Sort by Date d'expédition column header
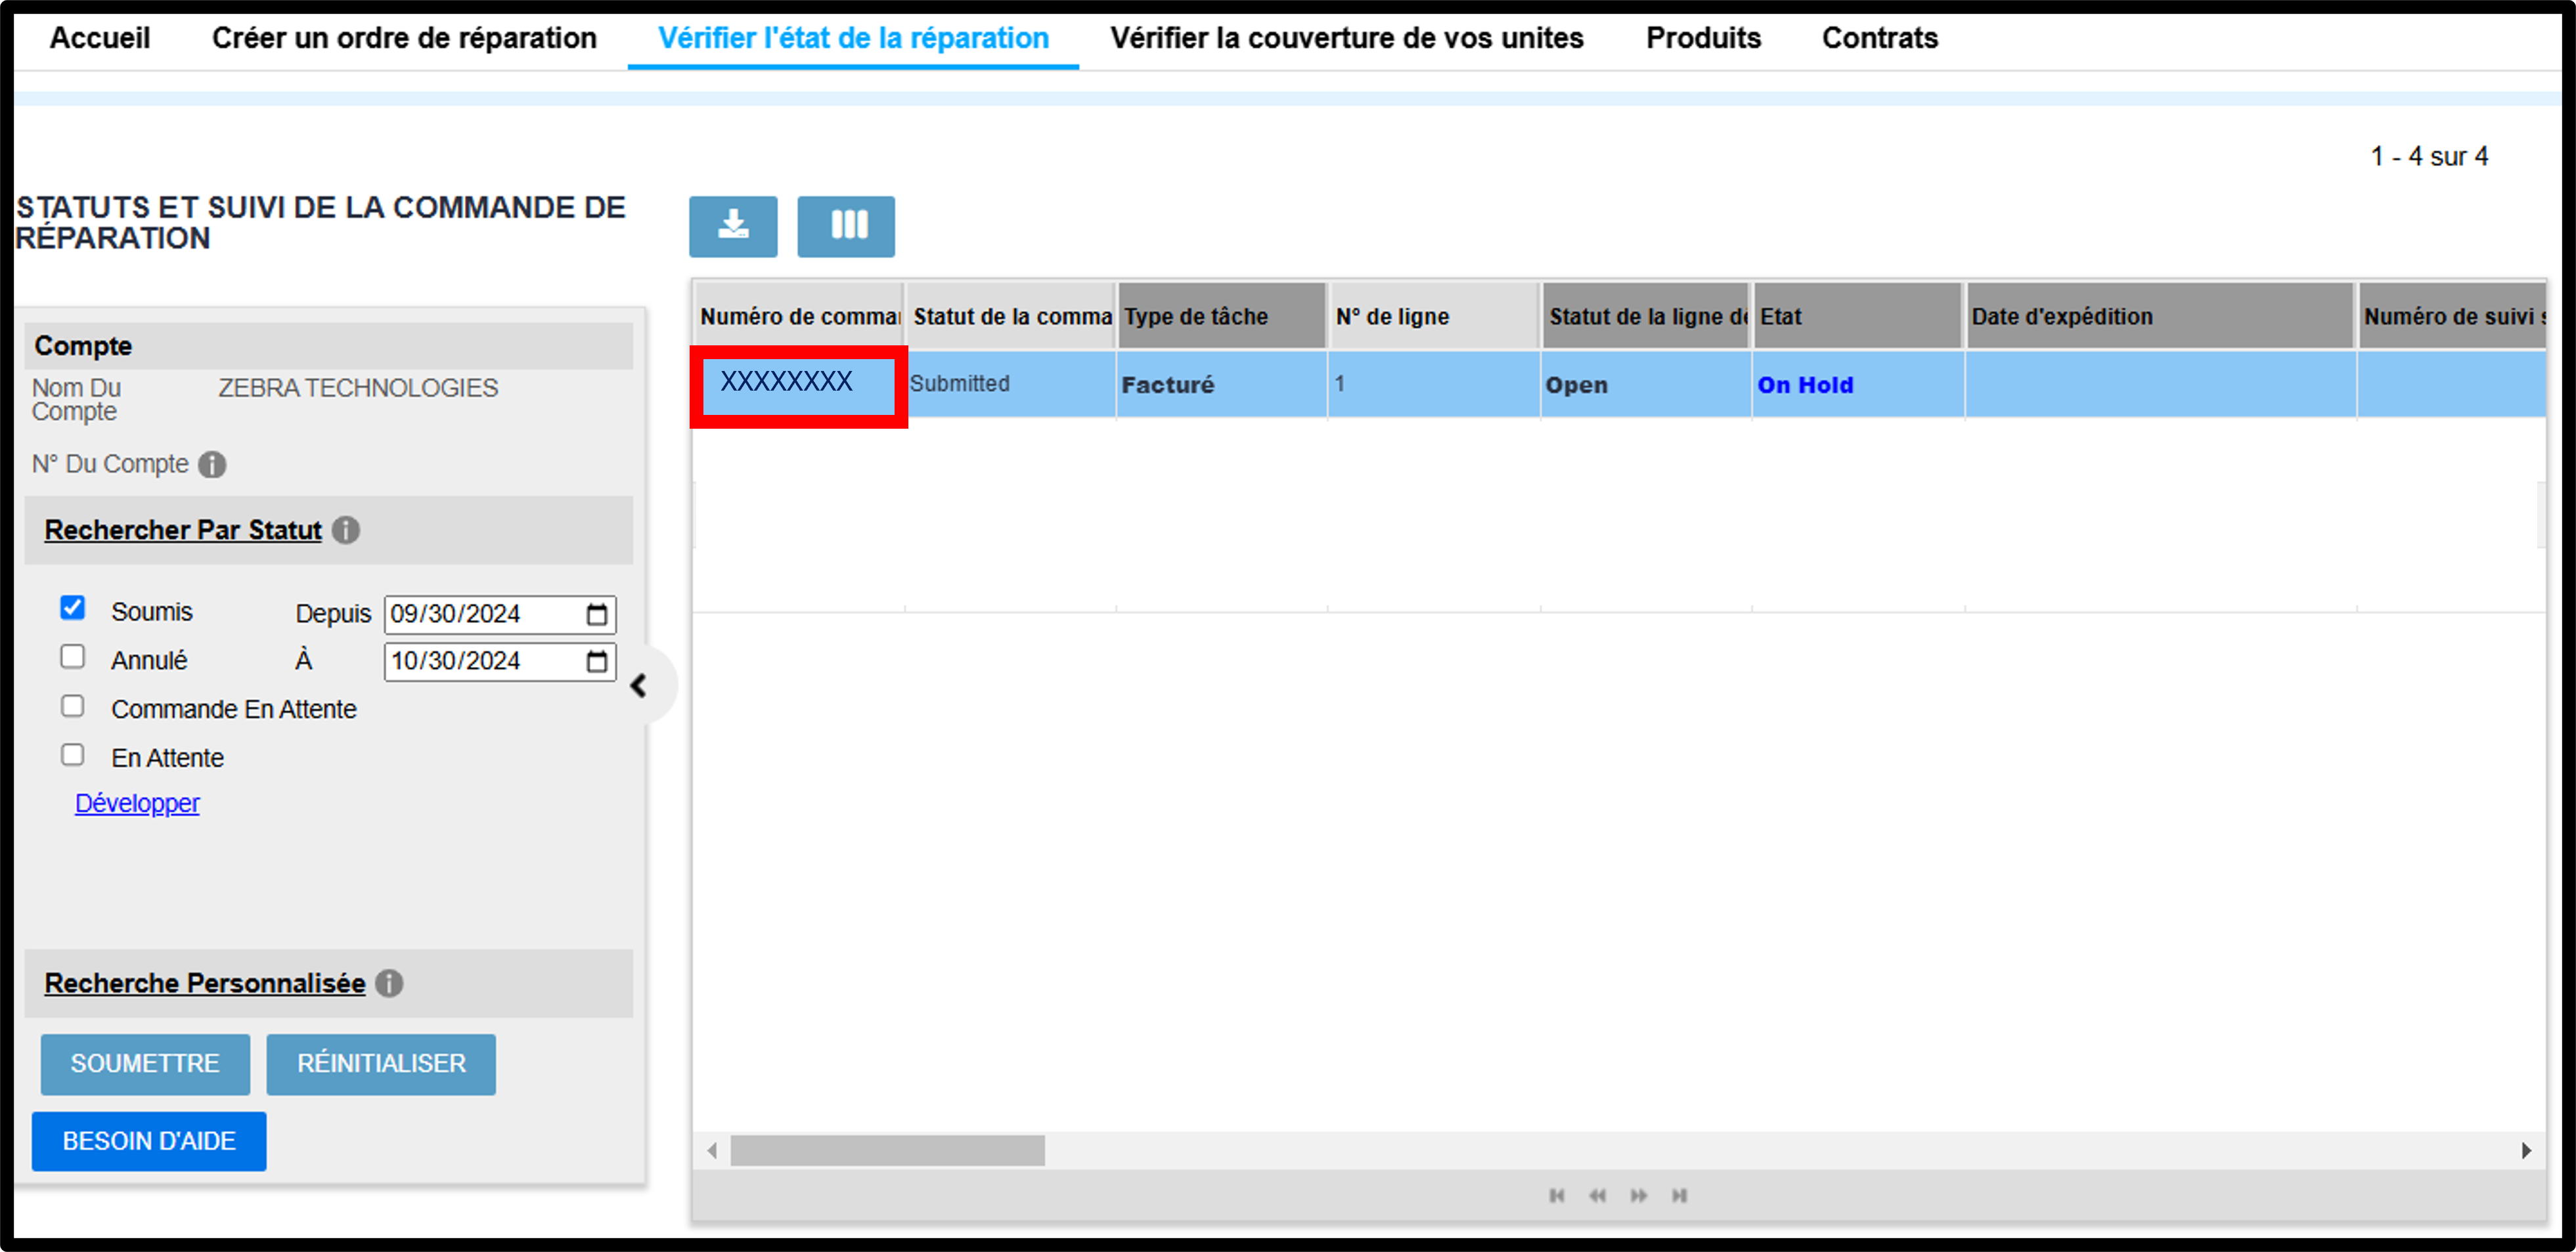Viewport: 2576px width, 1252px height. click(2160, 316)
